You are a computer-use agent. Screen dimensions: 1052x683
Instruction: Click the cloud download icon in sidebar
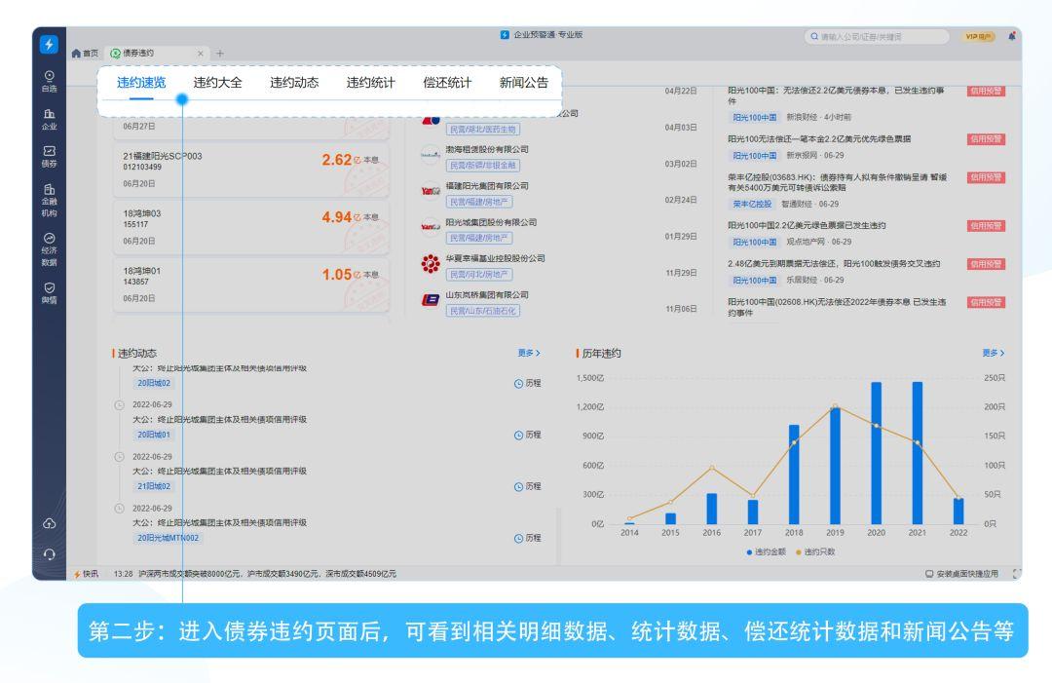click(49, 523)
